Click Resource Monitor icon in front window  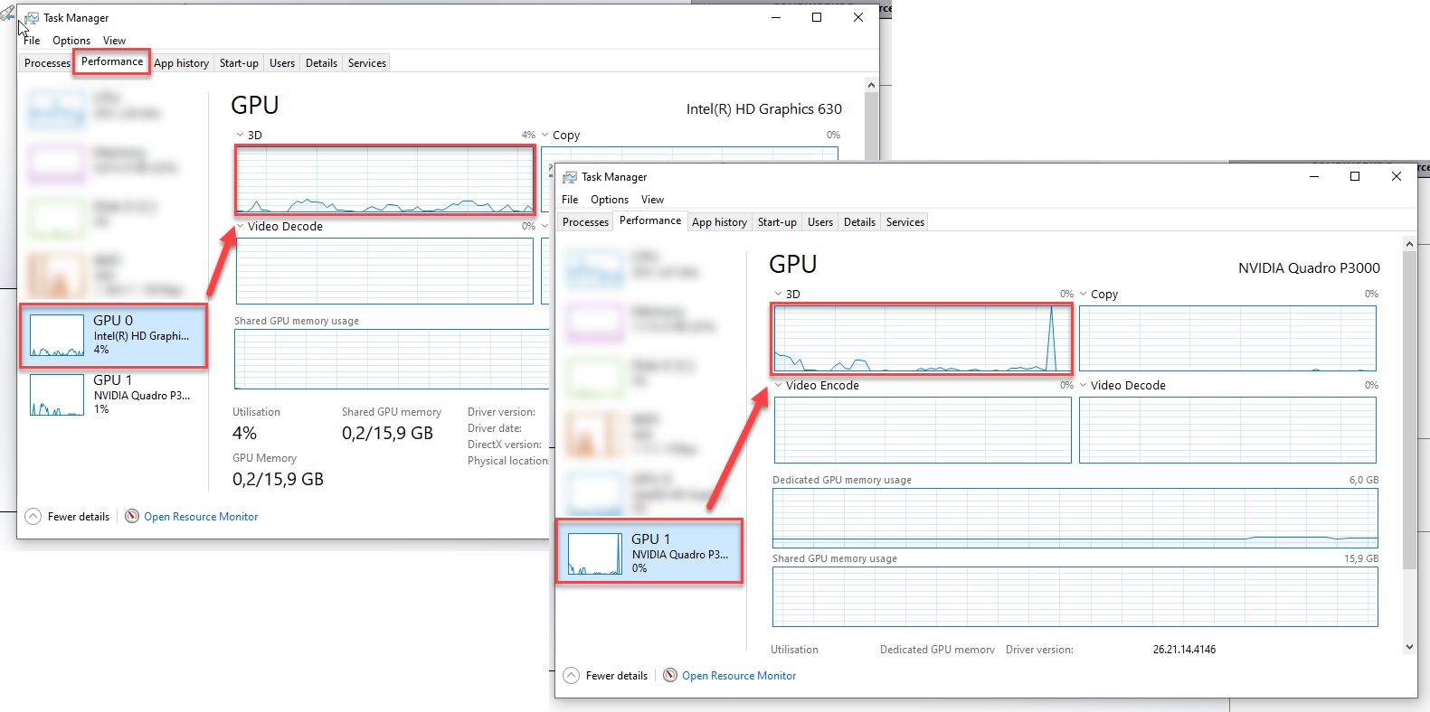[x=670, y=675]
